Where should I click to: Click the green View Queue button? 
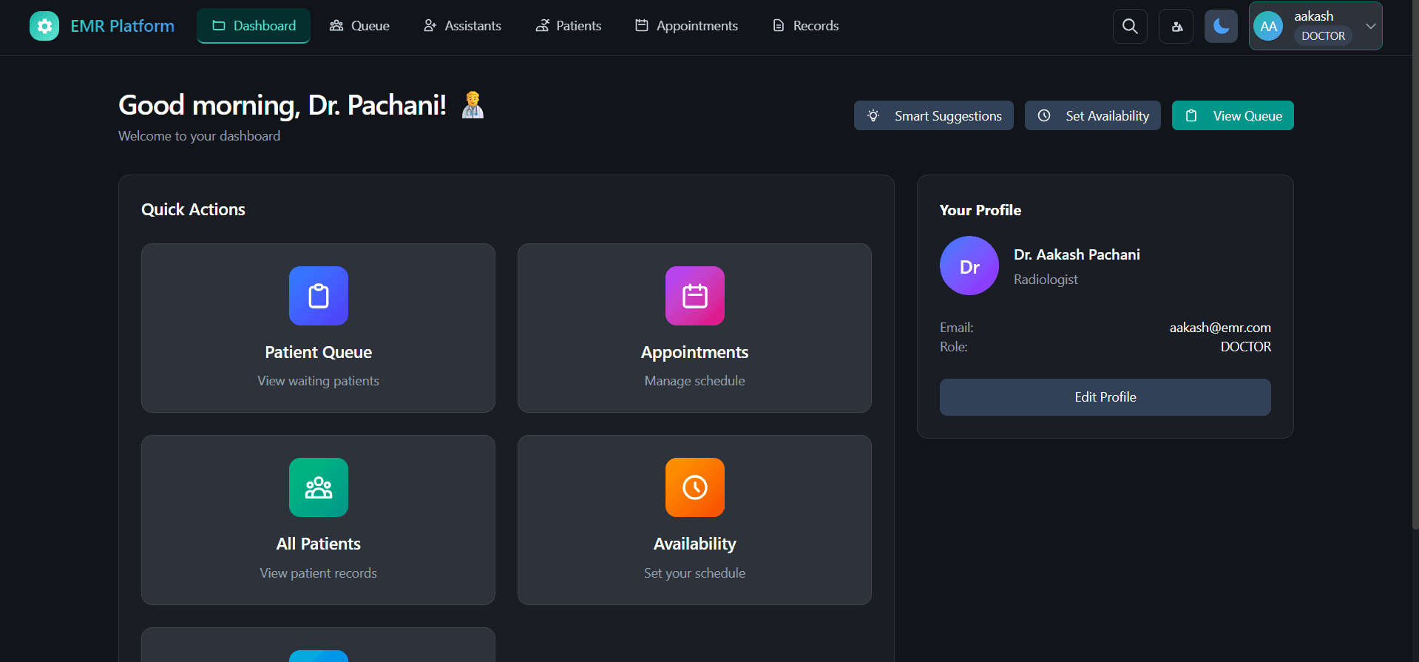click(1233, 116)
